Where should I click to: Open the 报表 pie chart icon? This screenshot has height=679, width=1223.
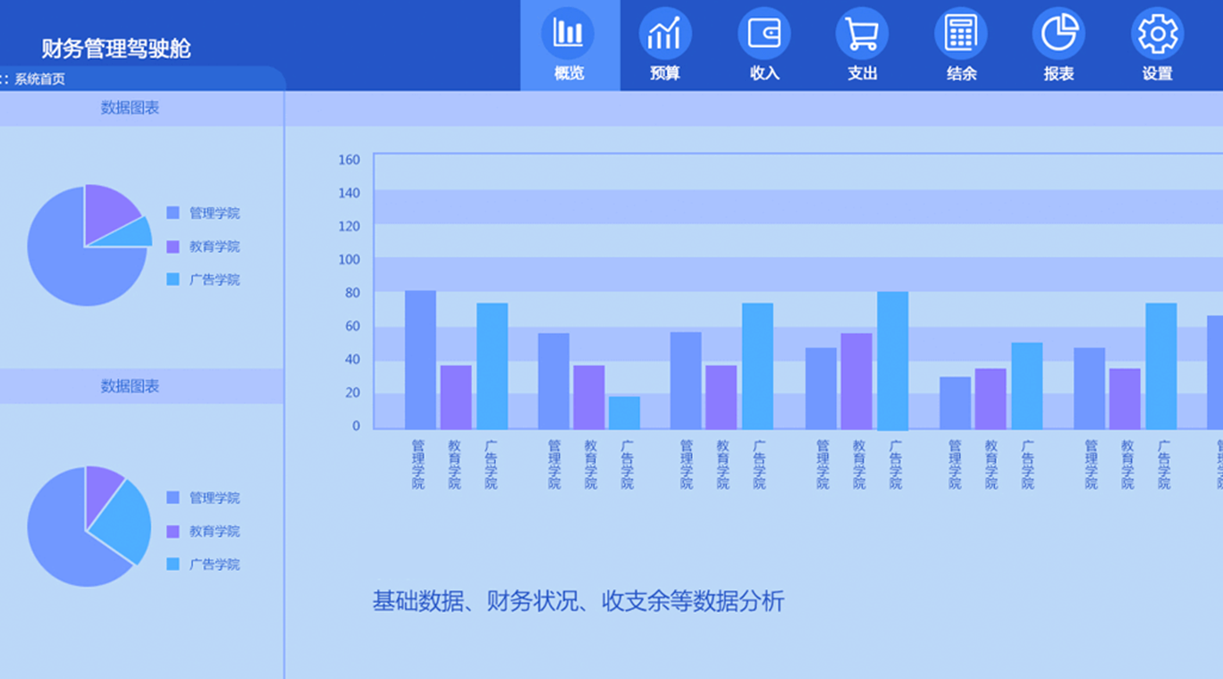(1059, 33)
